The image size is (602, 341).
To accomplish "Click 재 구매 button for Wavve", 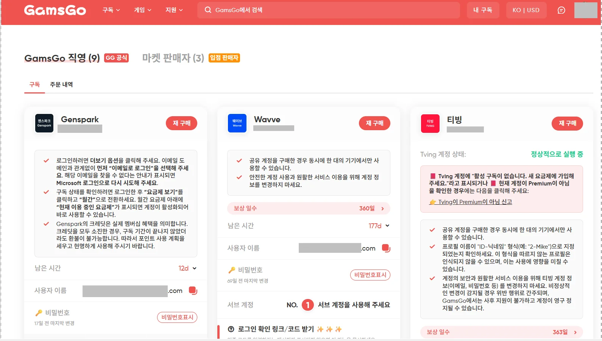I will 374,123.
